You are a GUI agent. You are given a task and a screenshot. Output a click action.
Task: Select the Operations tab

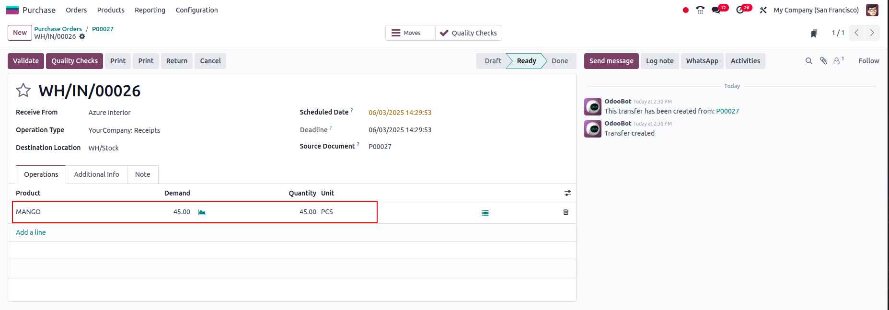(41, 174)
